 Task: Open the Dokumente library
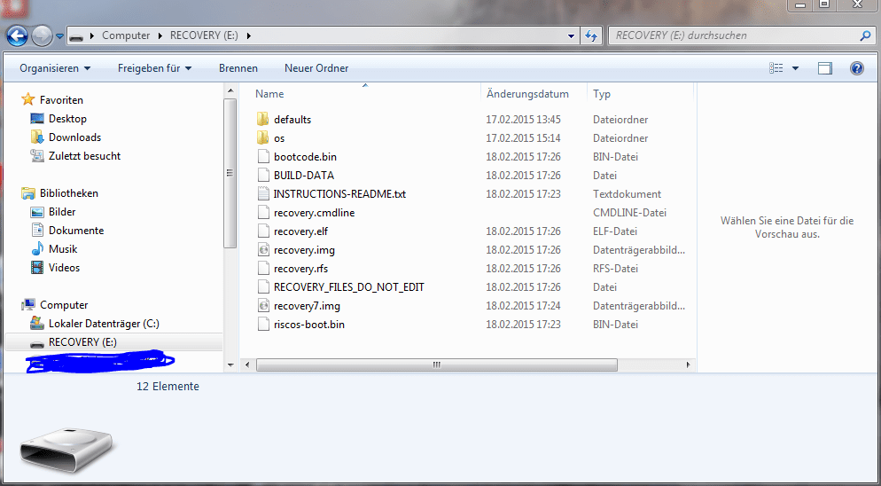(x=76, y=230)
